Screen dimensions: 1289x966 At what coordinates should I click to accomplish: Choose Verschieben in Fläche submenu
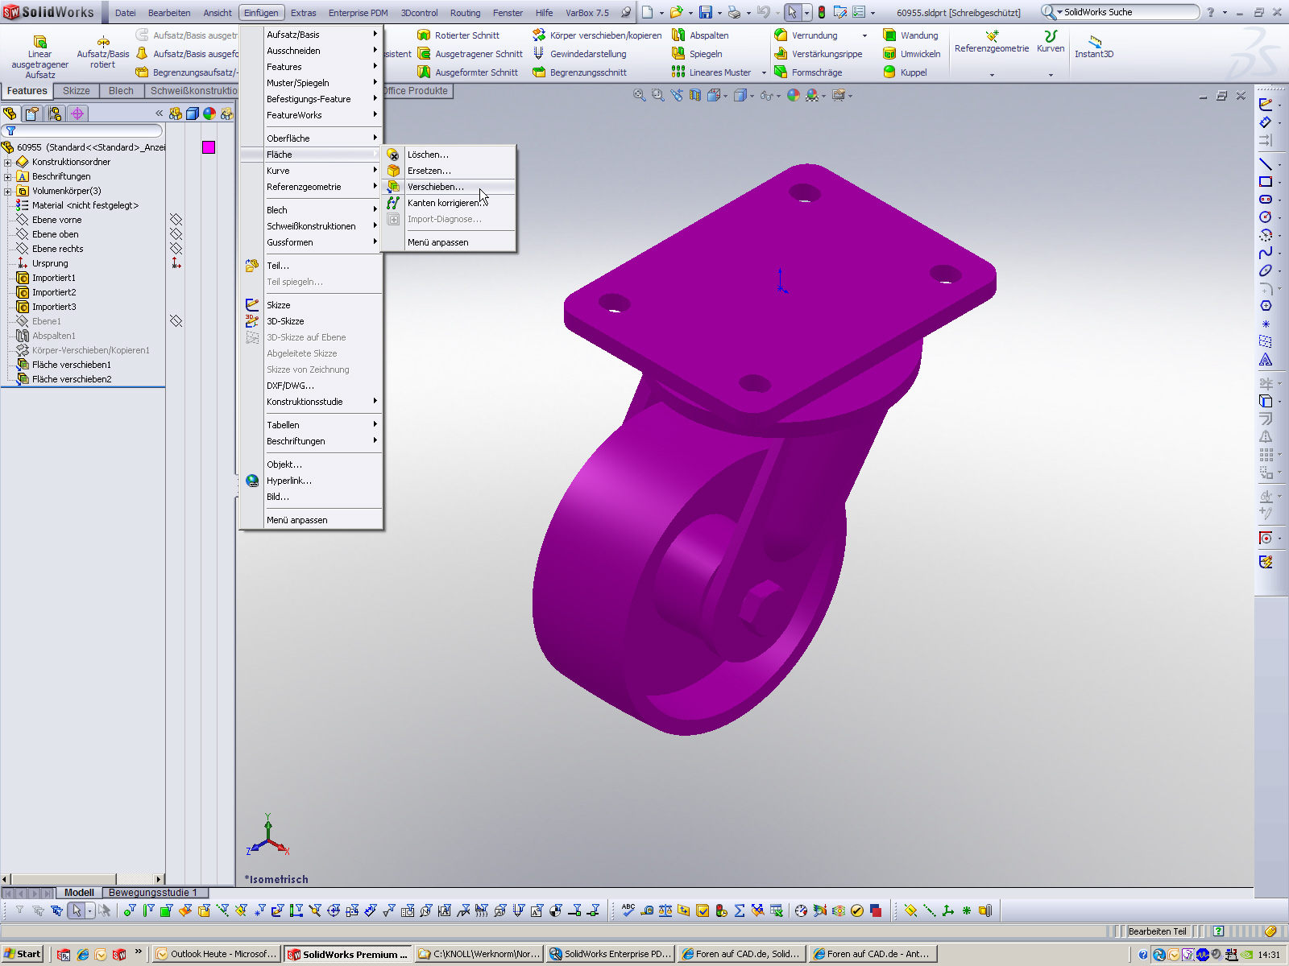pyautogui.click(x=448, y=187)
